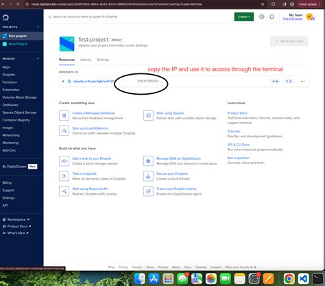Click the Take a snapshot icon
Screen dimensions: 325x286
(x=64, y=176)
